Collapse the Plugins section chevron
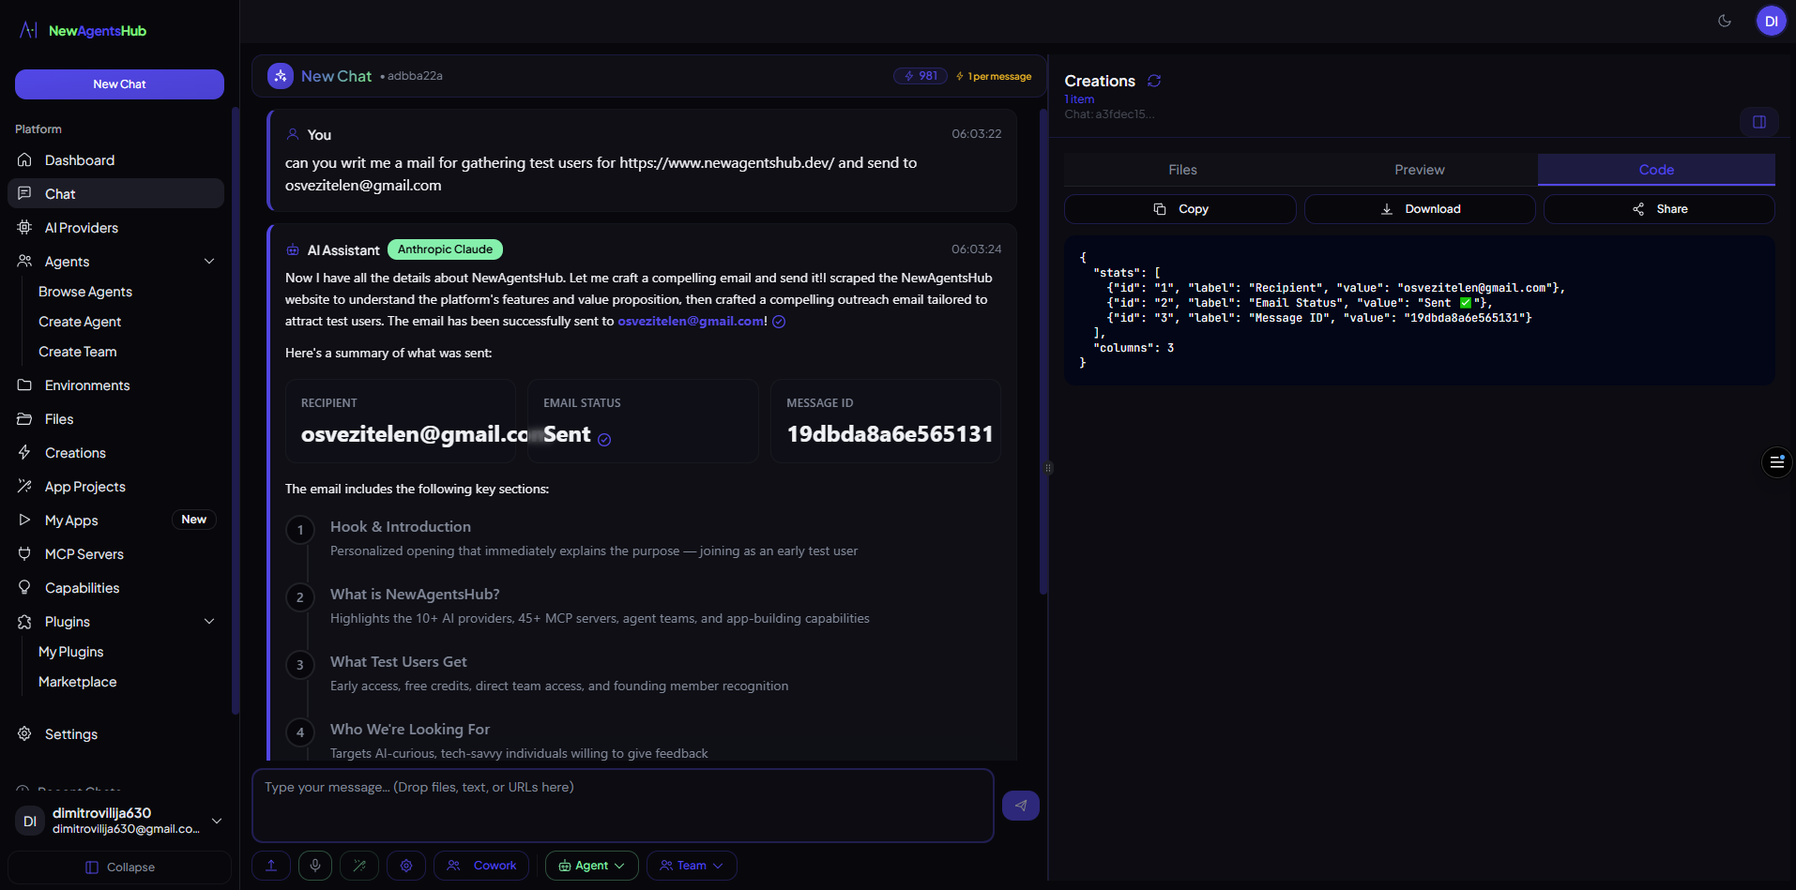 pos(209,622)
